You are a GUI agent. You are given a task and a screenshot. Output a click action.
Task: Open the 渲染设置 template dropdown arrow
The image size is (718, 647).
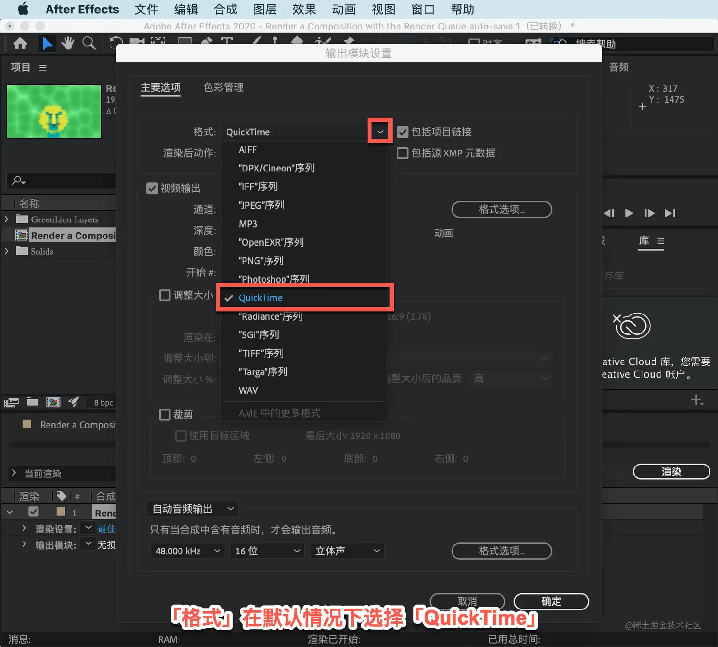[88, 528]
